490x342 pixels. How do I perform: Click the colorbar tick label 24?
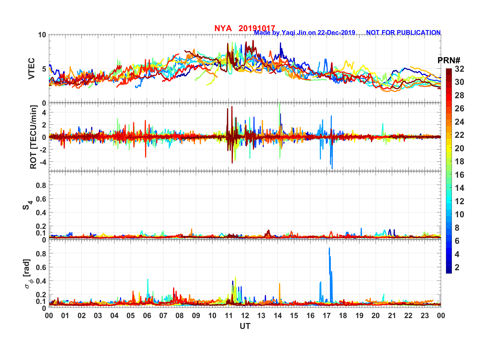[459, 122]
